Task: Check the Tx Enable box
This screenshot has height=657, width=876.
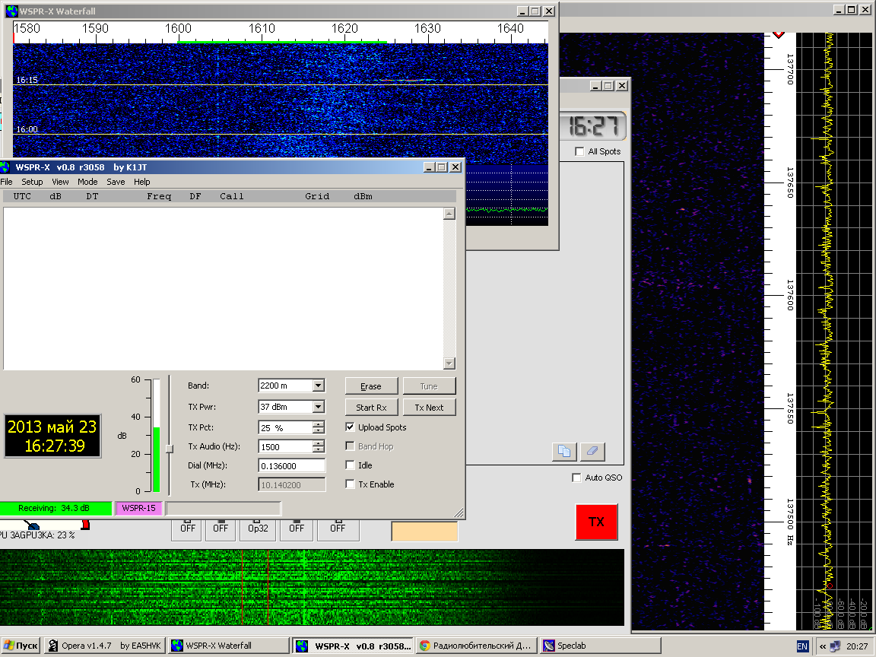Action: pyautogui.click(x=351, y=484)
